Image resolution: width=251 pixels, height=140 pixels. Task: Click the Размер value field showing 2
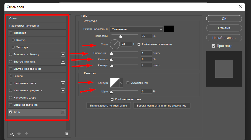click(x=146, y=65)
